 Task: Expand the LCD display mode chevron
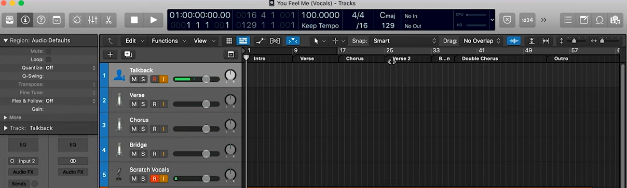tap(492, 20)
